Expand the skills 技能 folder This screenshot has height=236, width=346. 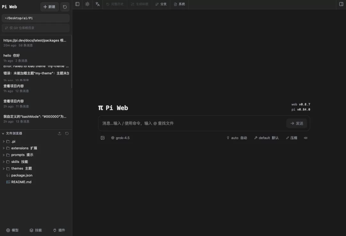[4, 162]
